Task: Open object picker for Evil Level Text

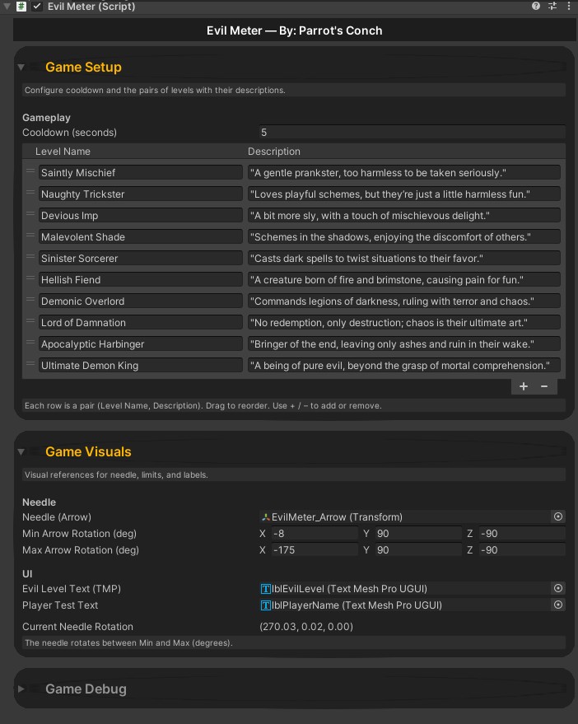Action: (557, 588)
